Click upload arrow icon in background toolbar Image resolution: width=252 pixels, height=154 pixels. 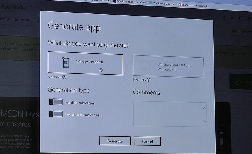tap(249, 19)
